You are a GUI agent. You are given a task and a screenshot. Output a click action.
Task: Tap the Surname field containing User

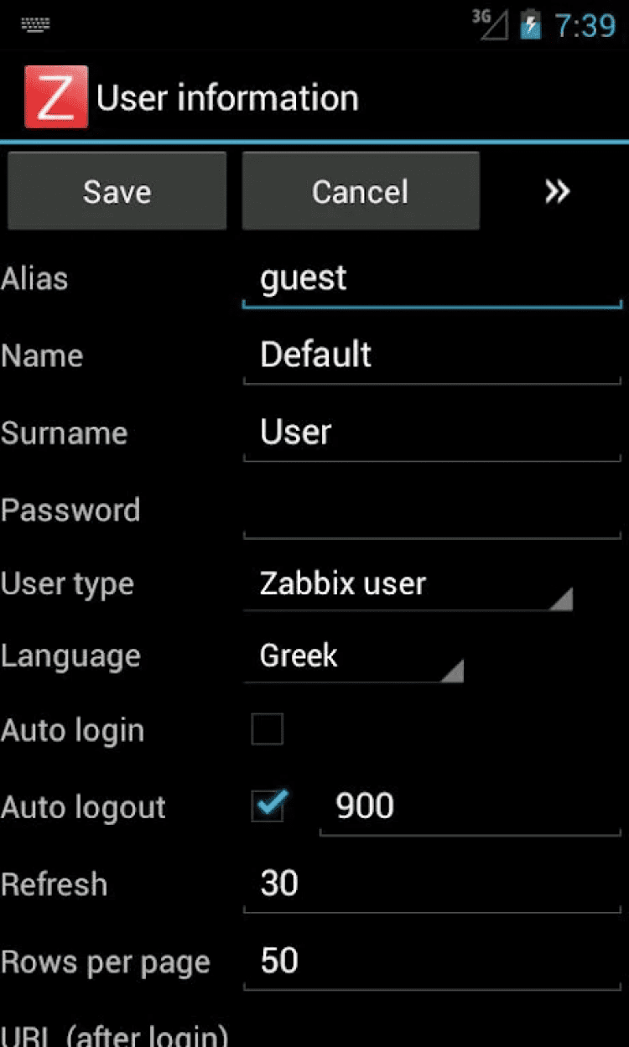tap(431, 433)
